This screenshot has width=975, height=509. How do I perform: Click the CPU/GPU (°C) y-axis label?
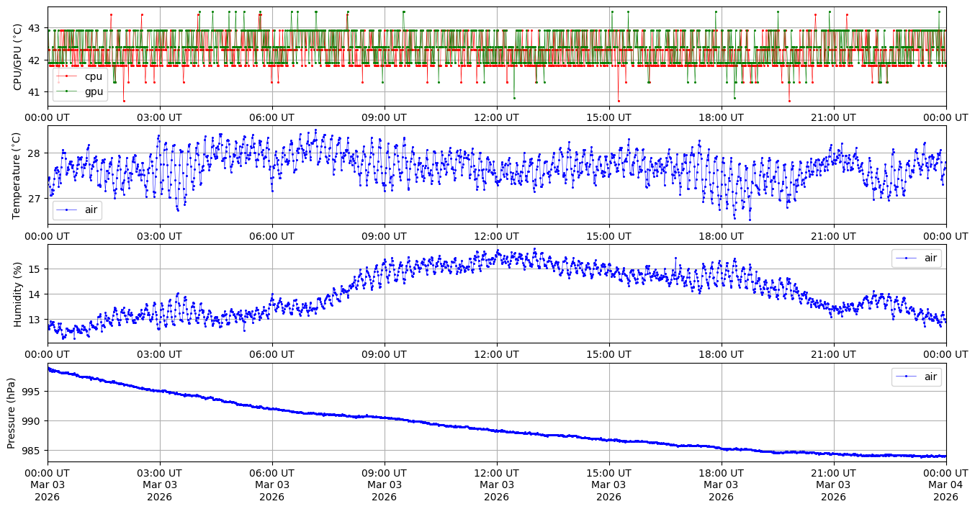(x=17, y=57)
